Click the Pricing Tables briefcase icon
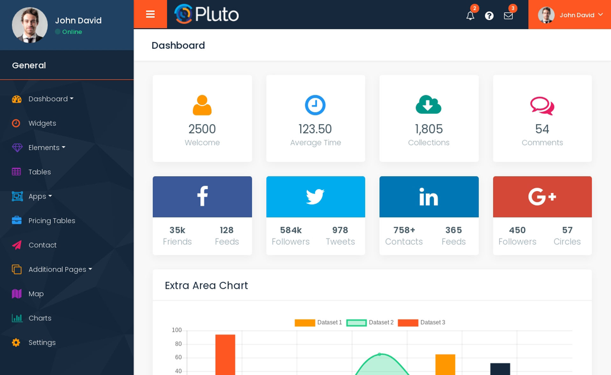 16,221
